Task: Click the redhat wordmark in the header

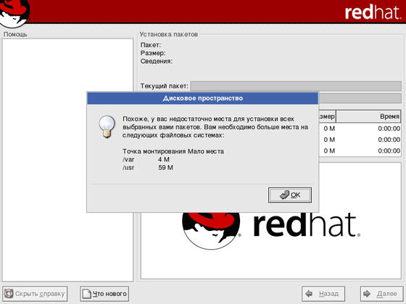Action: 373,12
